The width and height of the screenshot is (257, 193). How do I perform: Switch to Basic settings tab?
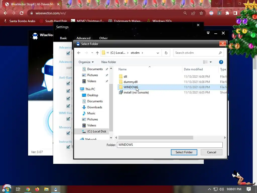click(x=63, y=38)
